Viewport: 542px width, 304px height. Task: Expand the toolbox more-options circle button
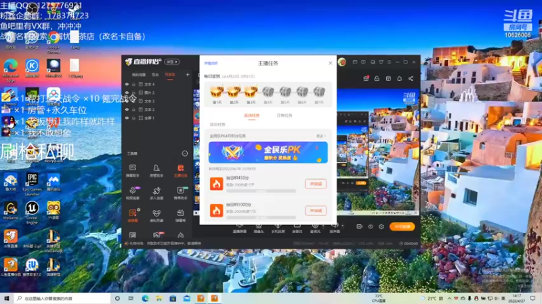pos(185,153)
